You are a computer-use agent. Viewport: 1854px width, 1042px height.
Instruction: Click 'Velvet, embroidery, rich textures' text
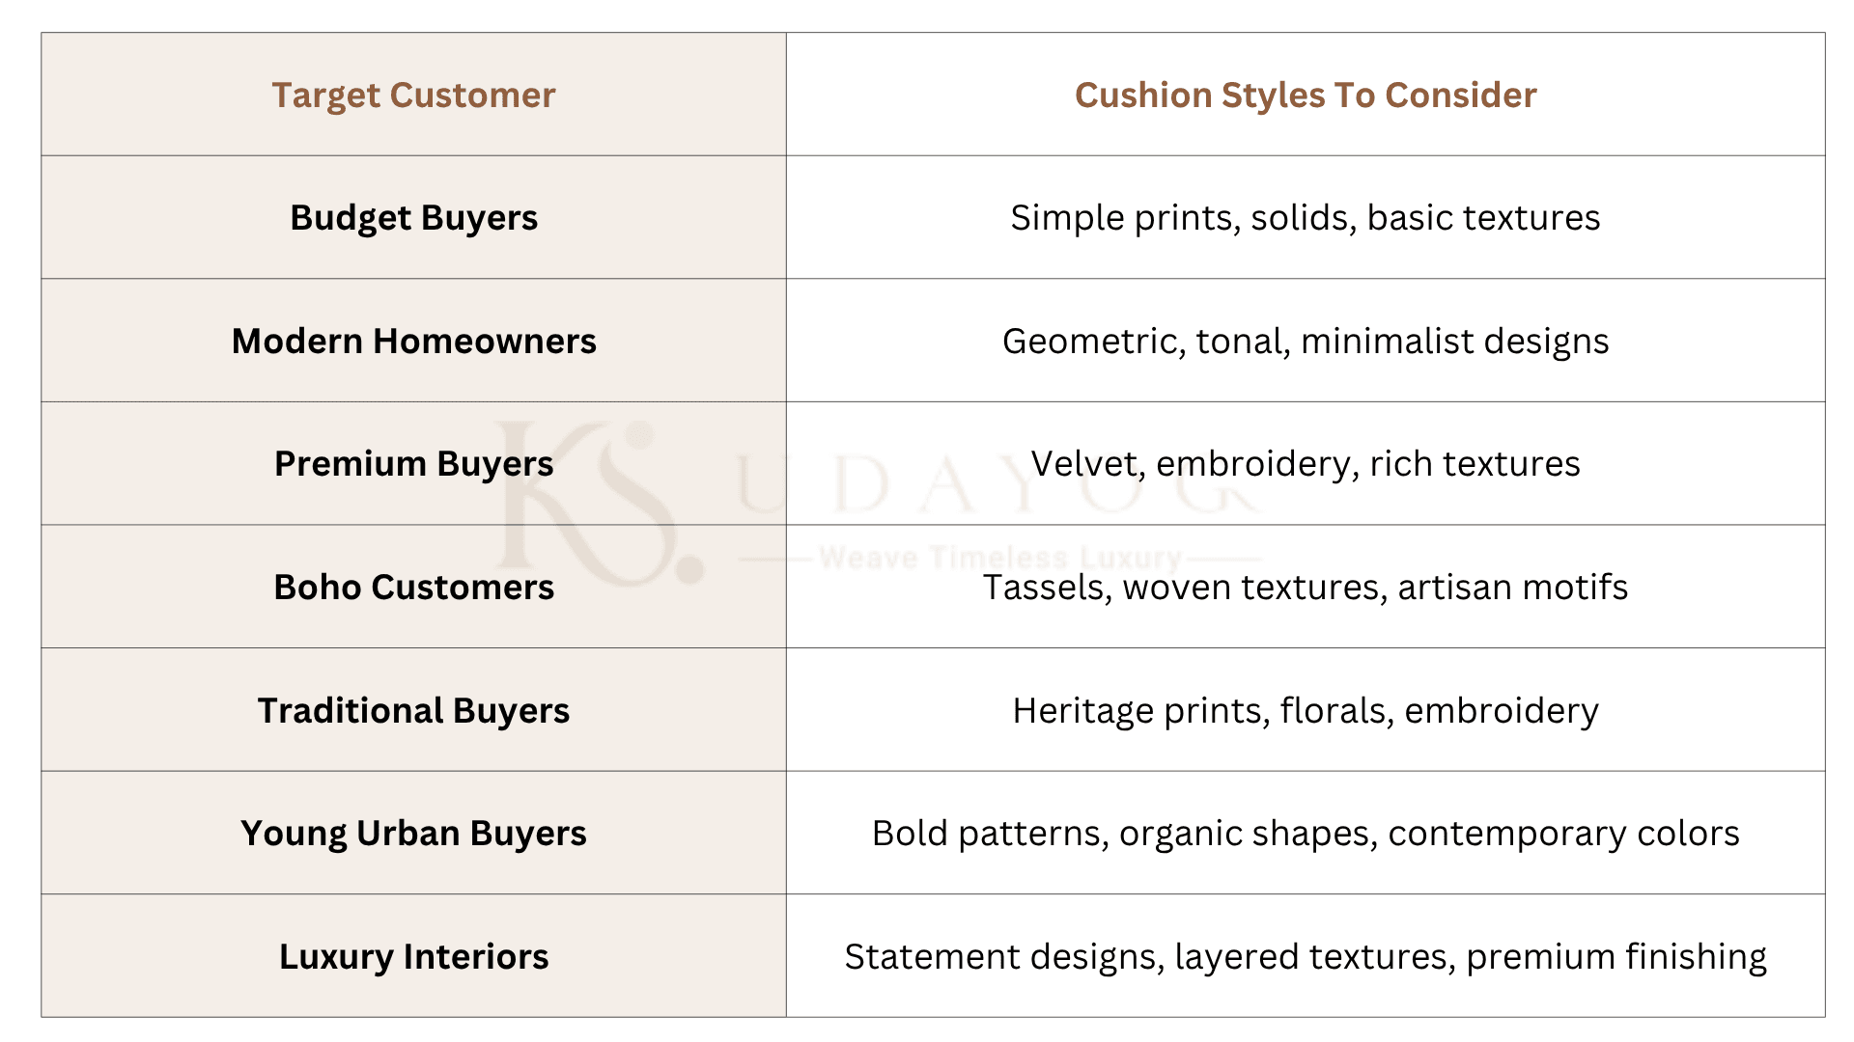[x=1306, y=464]
